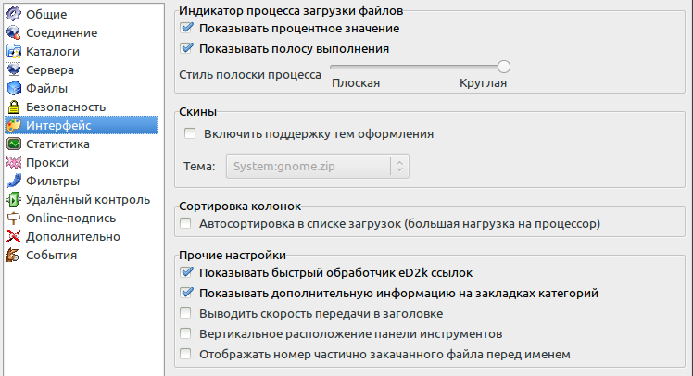Click the Статистика monitor icon

[14, 144]
